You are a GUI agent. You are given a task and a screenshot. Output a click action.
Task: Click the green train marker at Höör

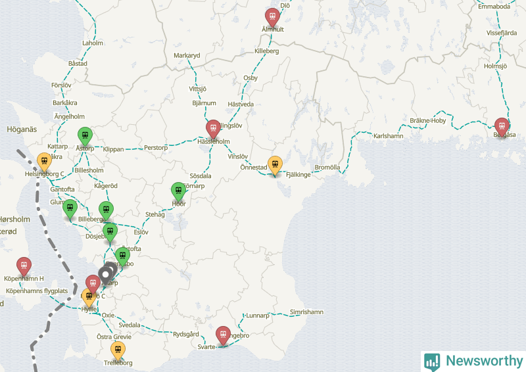(178, 191)
